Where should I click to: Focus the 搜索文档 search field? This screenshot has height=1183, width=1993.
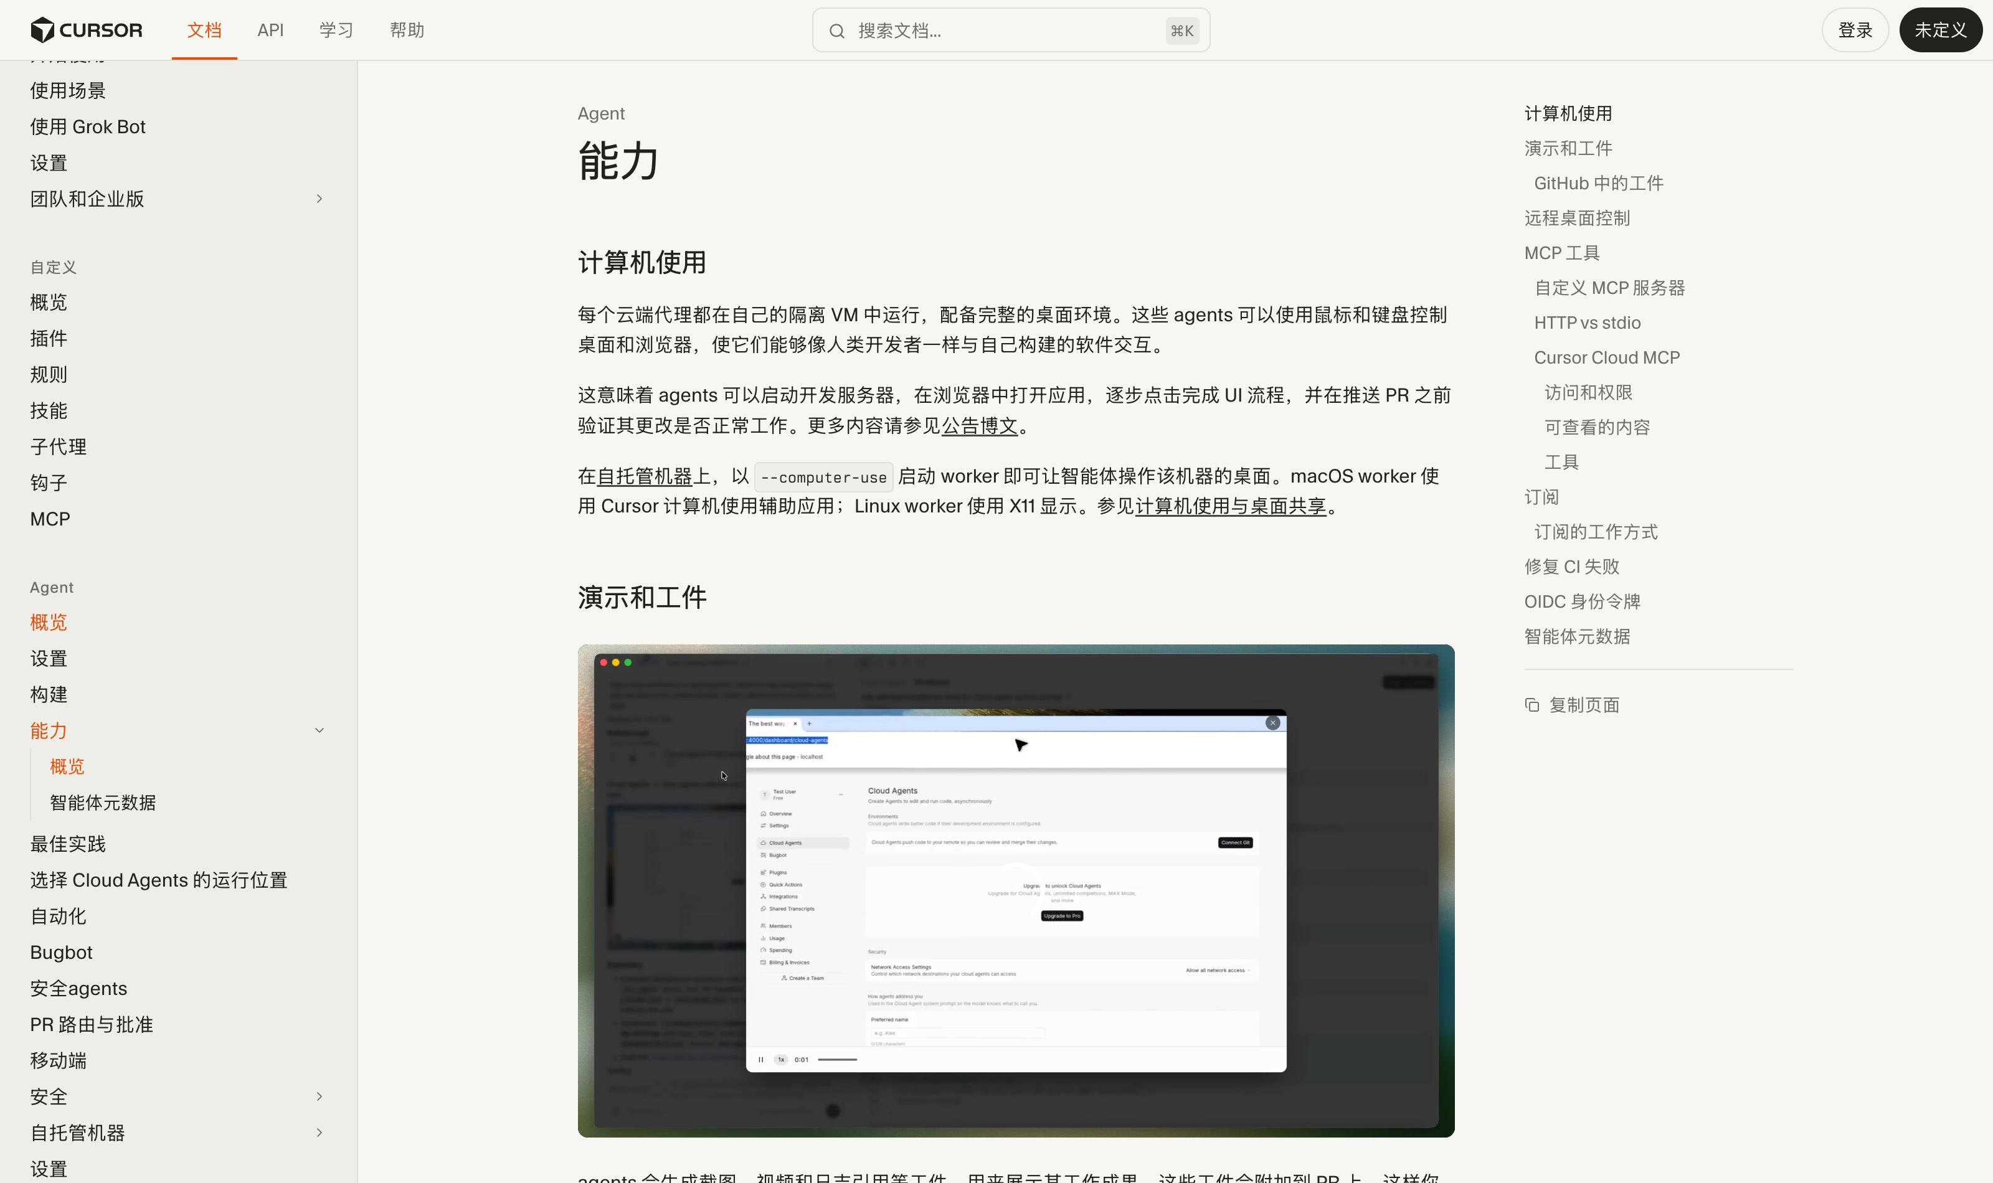click(x=1011, y=31)
